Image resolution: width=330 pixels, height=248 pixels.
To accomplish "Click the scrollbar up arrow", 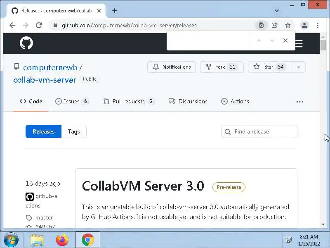I will pyautogui.click(x=323, y=37).
